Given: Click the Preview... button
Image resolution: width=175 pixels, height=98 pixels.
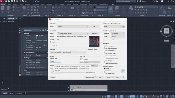Looking at the screenshot, I should point(52,77).
